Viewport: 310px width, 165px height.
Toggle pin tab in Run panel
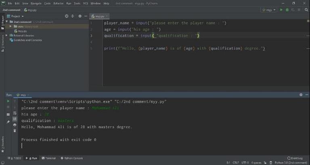(x=8, y=122)
